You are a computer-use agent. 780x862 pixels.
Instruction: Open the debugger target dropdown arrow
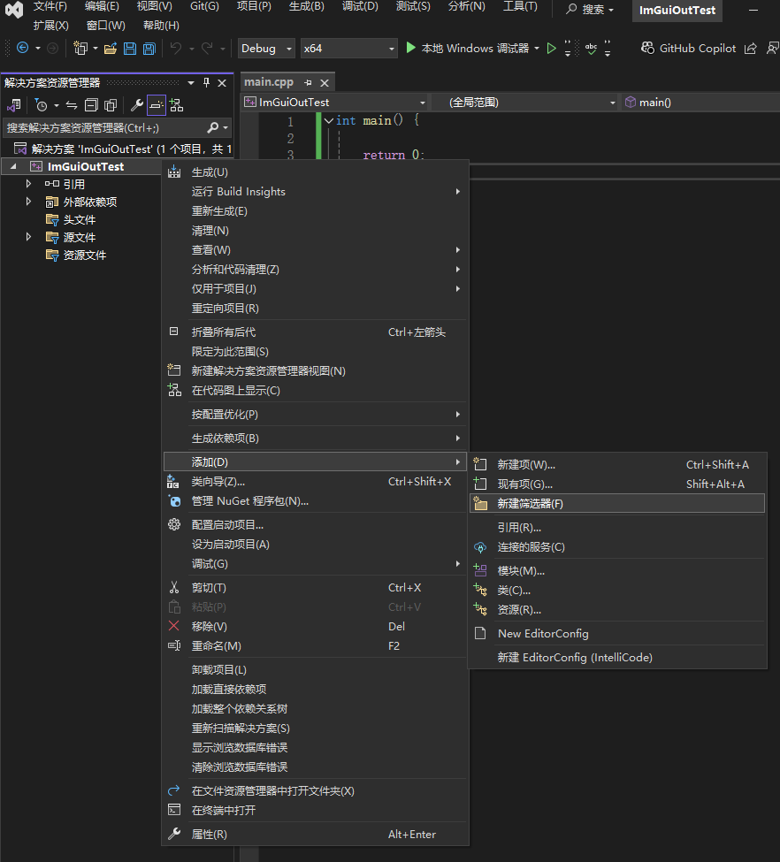click(x=537, y=49)
